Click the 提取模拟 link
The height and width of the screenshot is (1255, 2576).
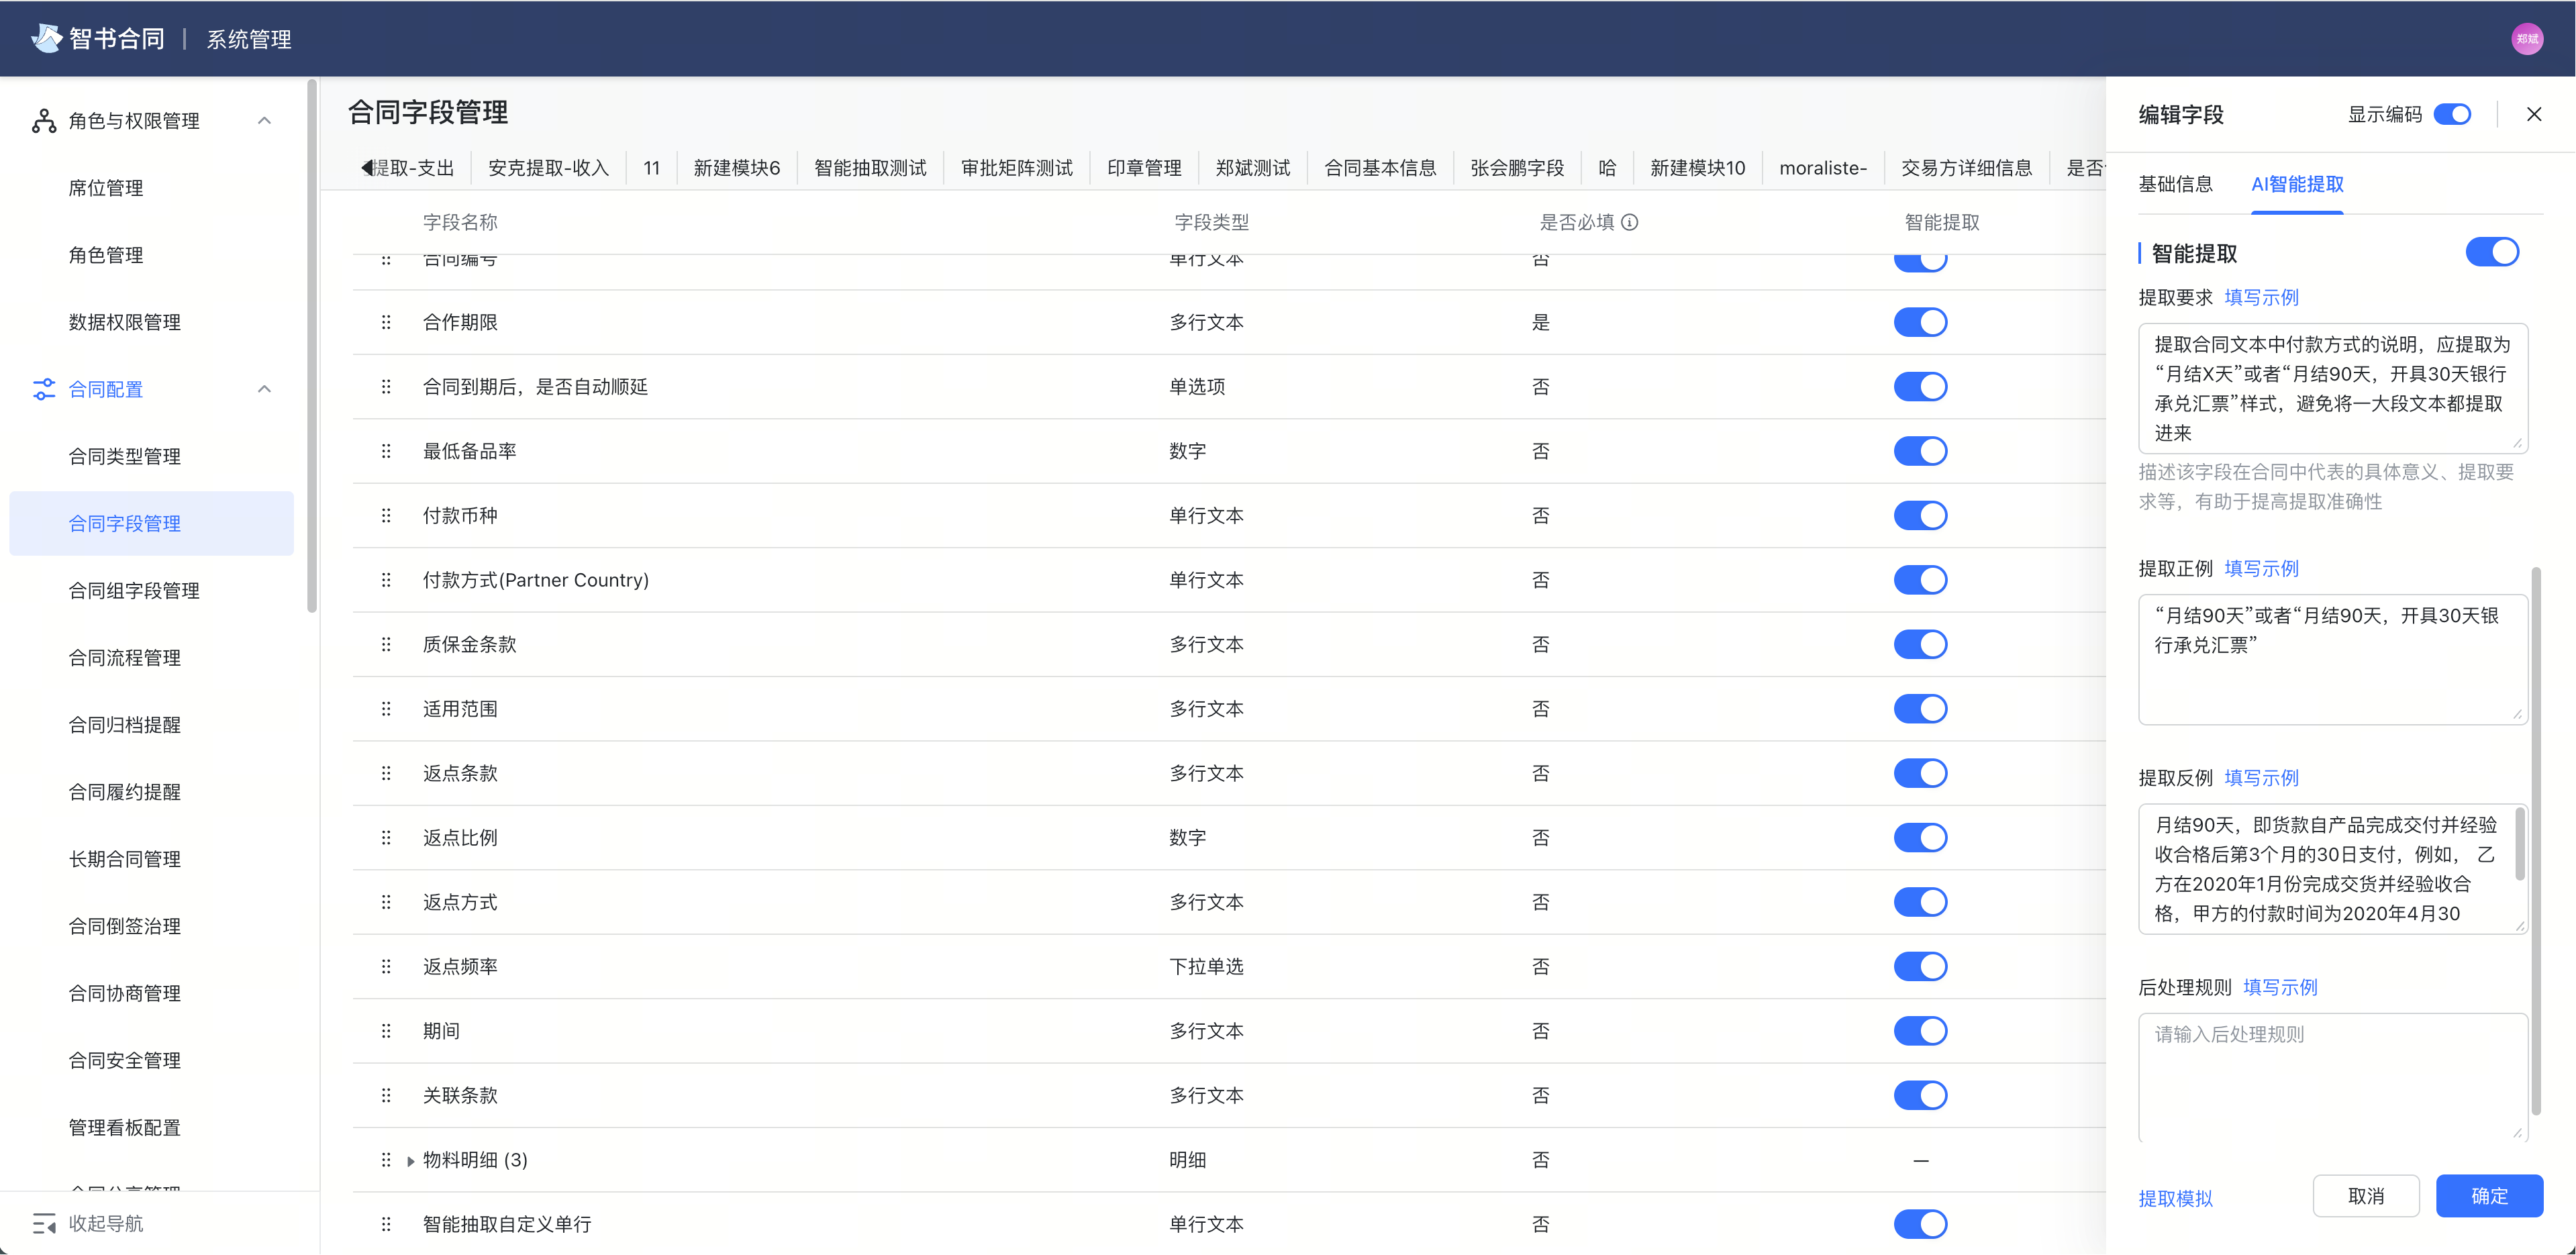pos(2175,1198)
